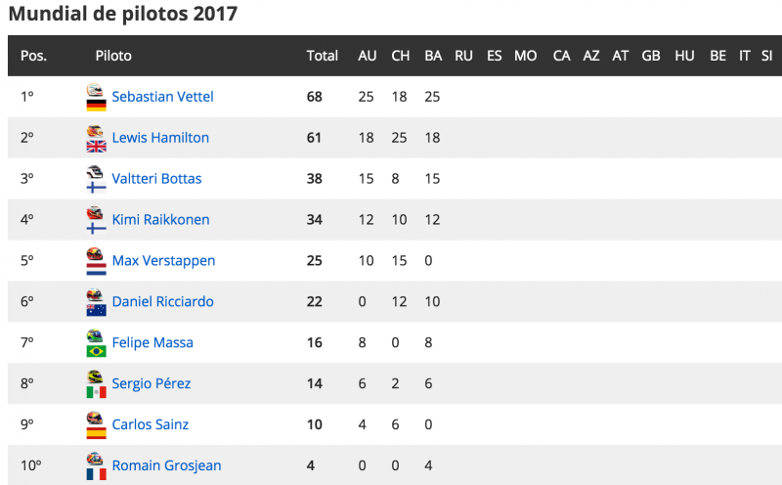Click Felipe Massa's helmet and Brazilian flag icon

click(x=96, y=343)
